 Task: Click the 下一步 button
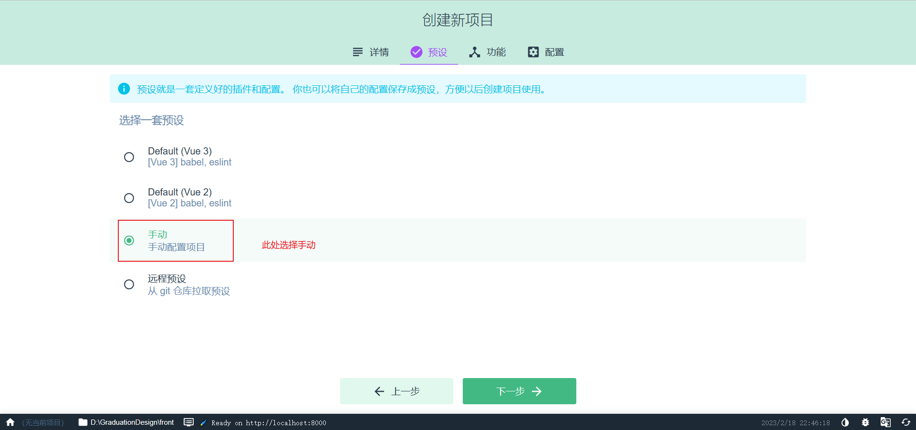[x=519, y=391]
